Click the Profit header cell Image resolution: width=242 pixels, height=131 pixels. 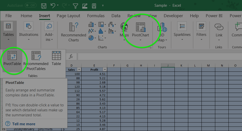click(94, 70)
